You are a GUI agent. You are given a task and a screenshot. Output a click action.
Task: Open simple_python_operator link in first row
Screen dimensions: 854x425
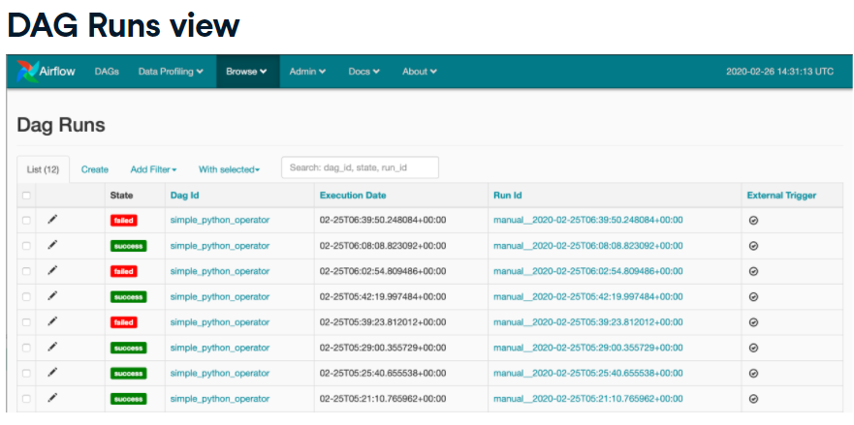coord(219,220)
